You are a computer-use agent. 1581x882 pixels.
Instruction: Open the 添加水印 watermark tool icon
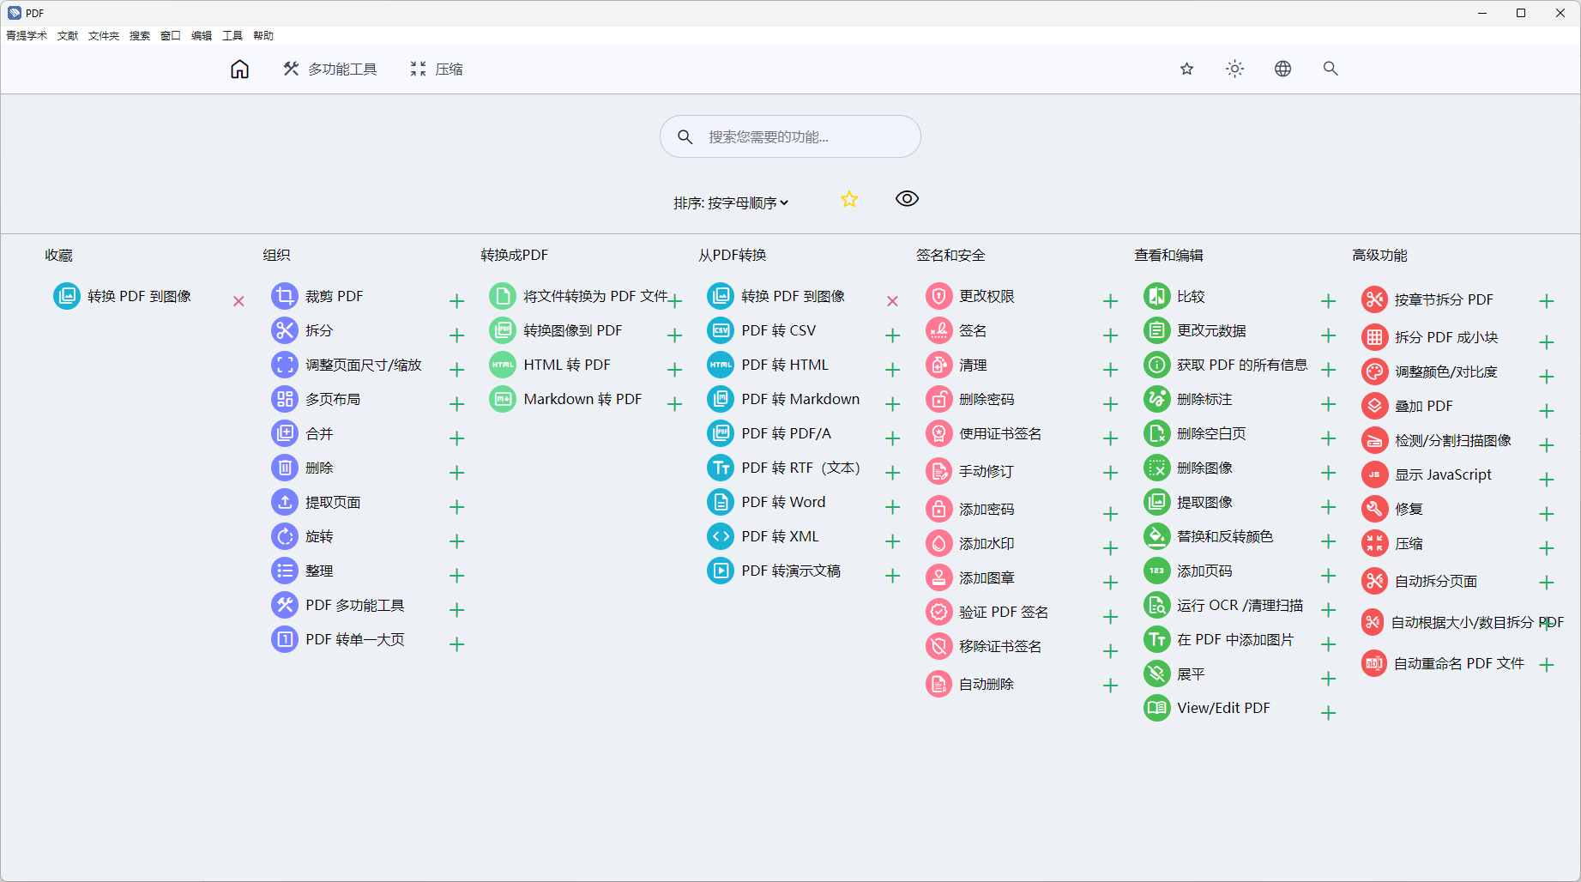tap(938, 543)
